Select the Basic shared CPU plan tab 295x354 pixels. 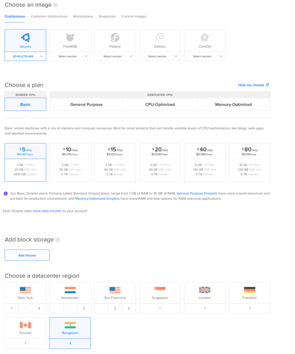click(25, 104)
